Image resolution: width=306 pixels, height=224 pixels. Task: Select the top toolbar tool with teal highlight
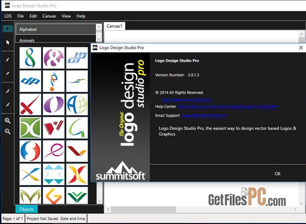7,29
